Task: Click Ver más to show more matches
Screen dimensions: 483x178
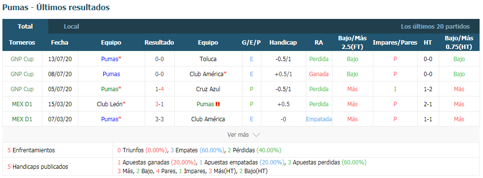Action: click(x=239, y=135)
